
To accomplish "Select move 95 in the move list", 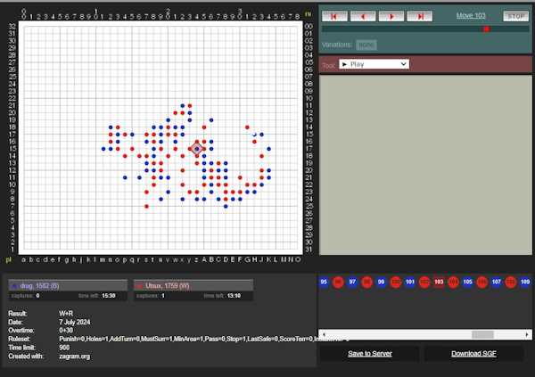I will pyautogui.click(x=324, y=282).
